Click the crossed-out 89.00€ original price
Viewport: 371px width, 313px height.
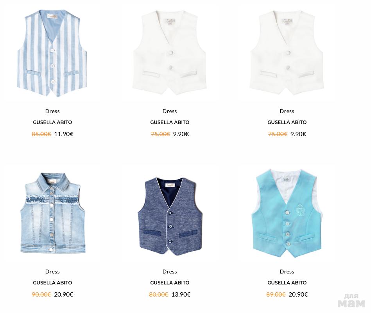pyautogui.click(x=276, y=295)
